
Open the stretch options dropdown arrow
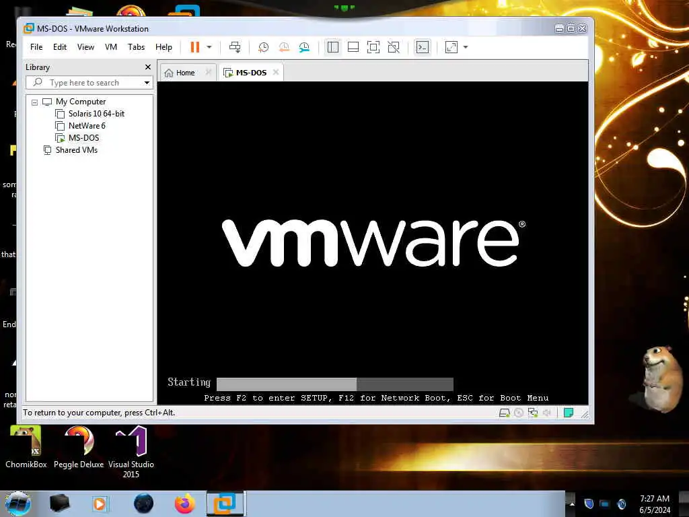tap(466, 47)
